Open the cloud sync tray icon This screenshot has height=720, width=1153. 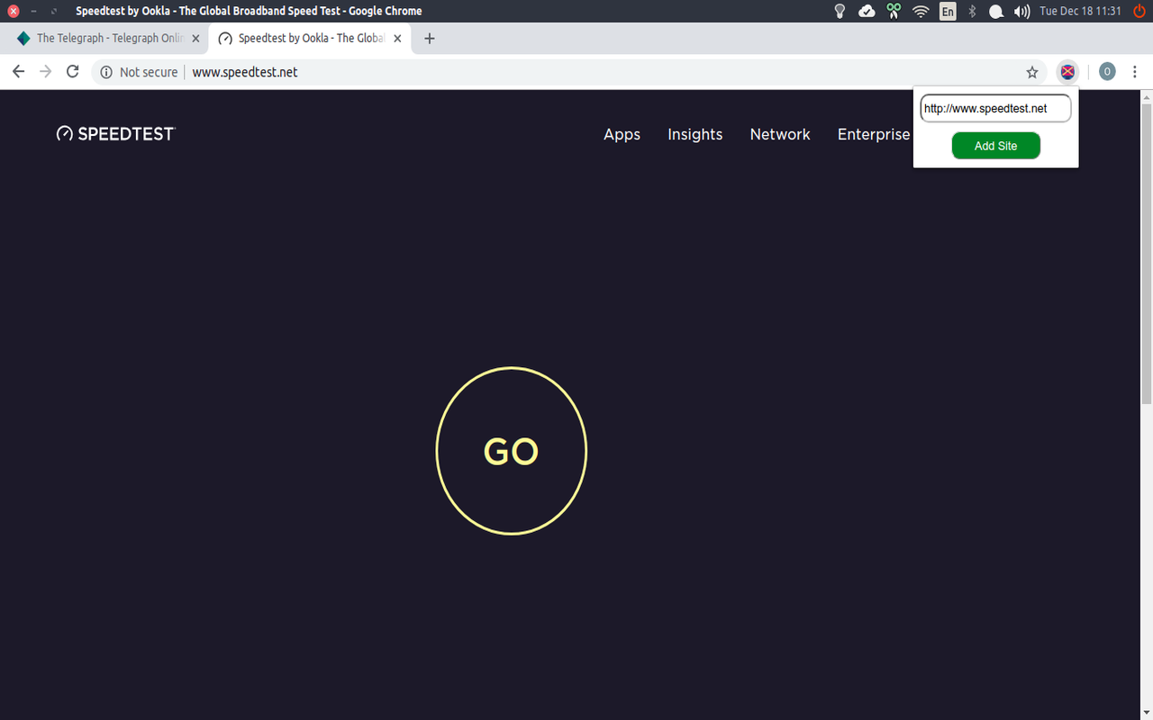[x=867, y=11]
